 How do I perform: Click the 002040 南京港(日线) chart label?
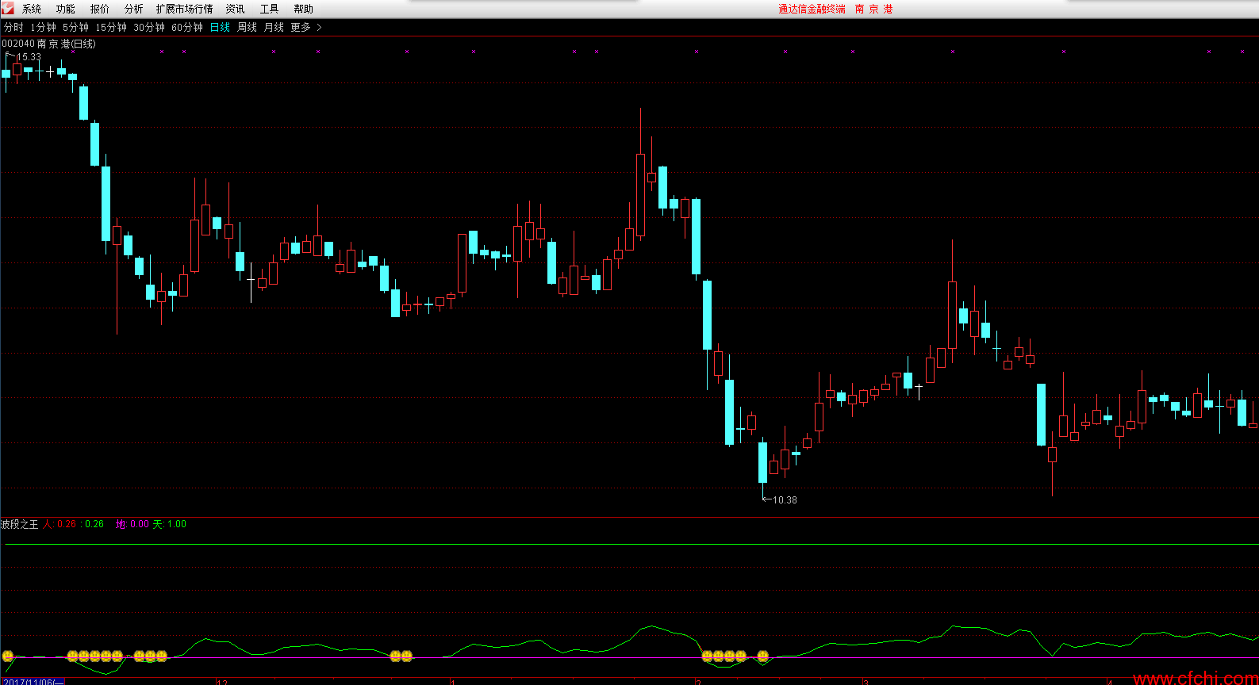[x=48, y=44]
